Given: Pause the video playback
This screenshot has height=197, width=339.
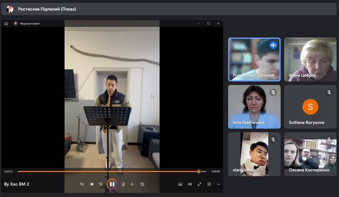Looking at the screenshot, I should (x=112, y=184).
